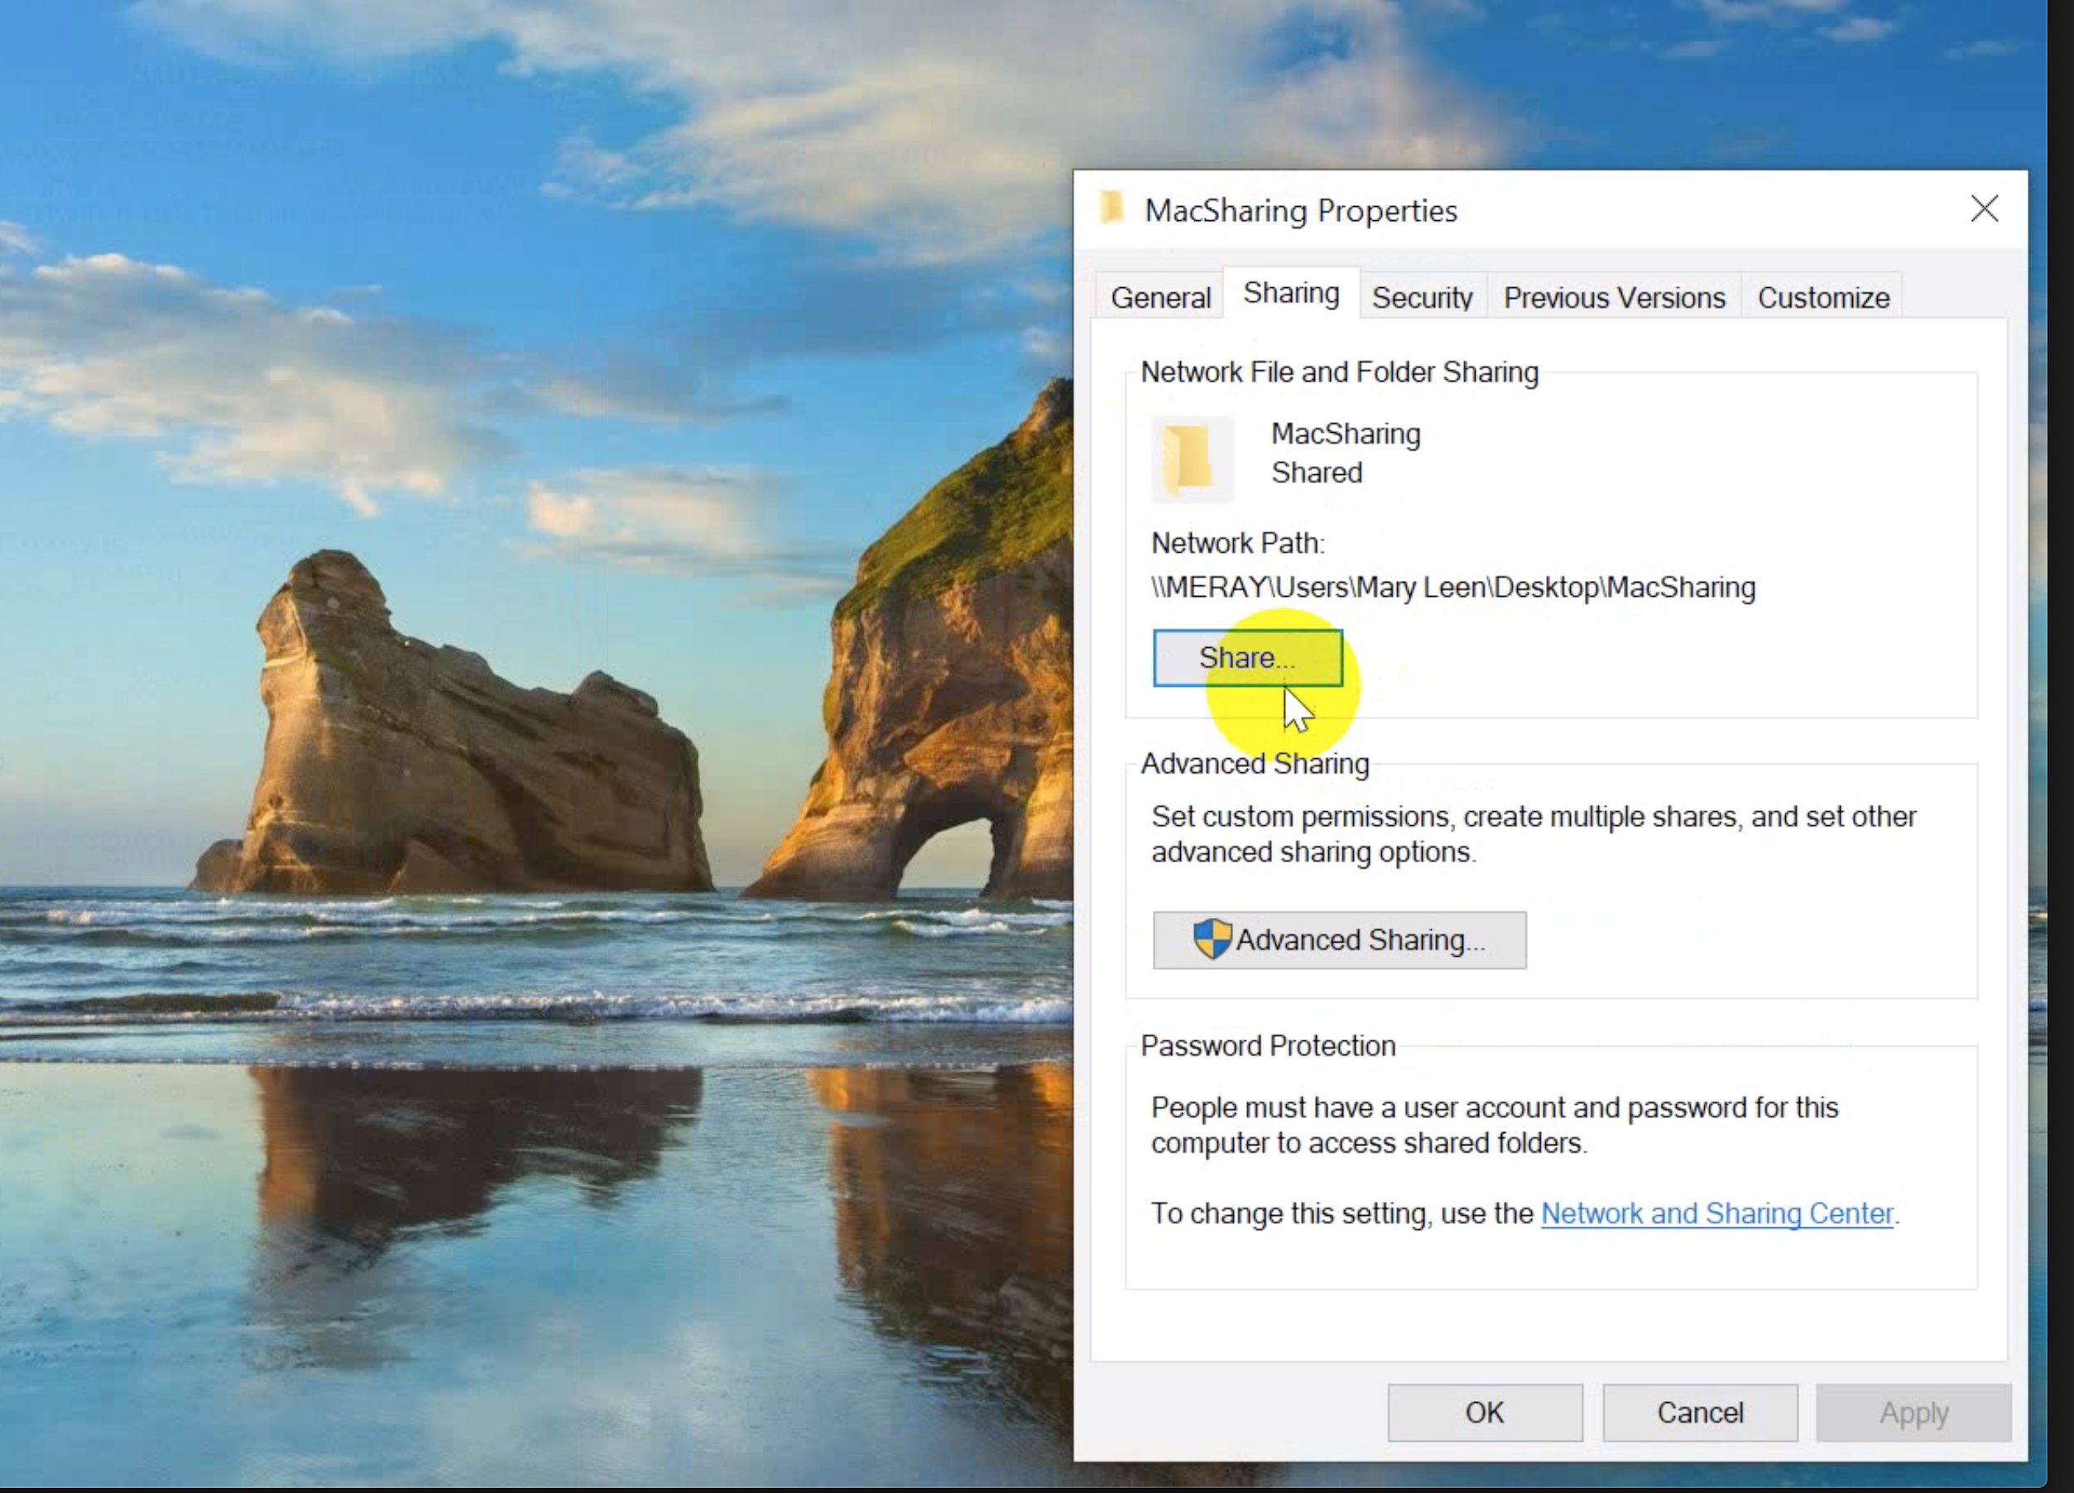Open the Advanced Sharing... options button

(x=1339, y=940)
